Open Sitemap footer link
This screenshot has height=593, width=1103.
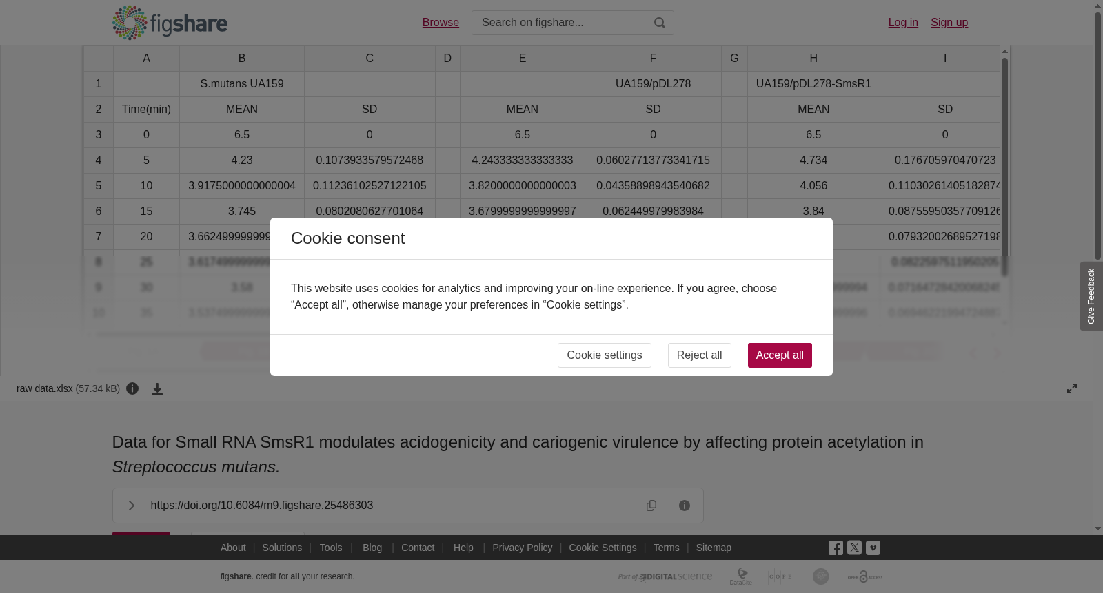point(714,548)
